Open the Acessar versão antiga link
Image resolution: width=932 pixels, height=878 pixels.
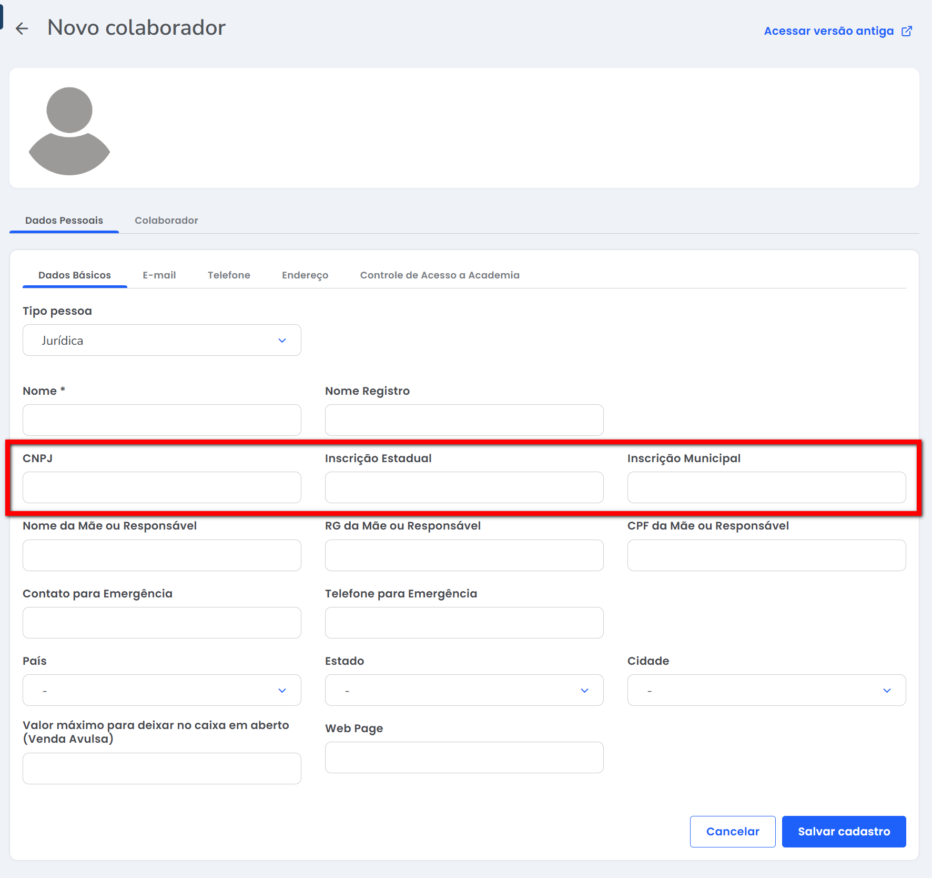828,31
